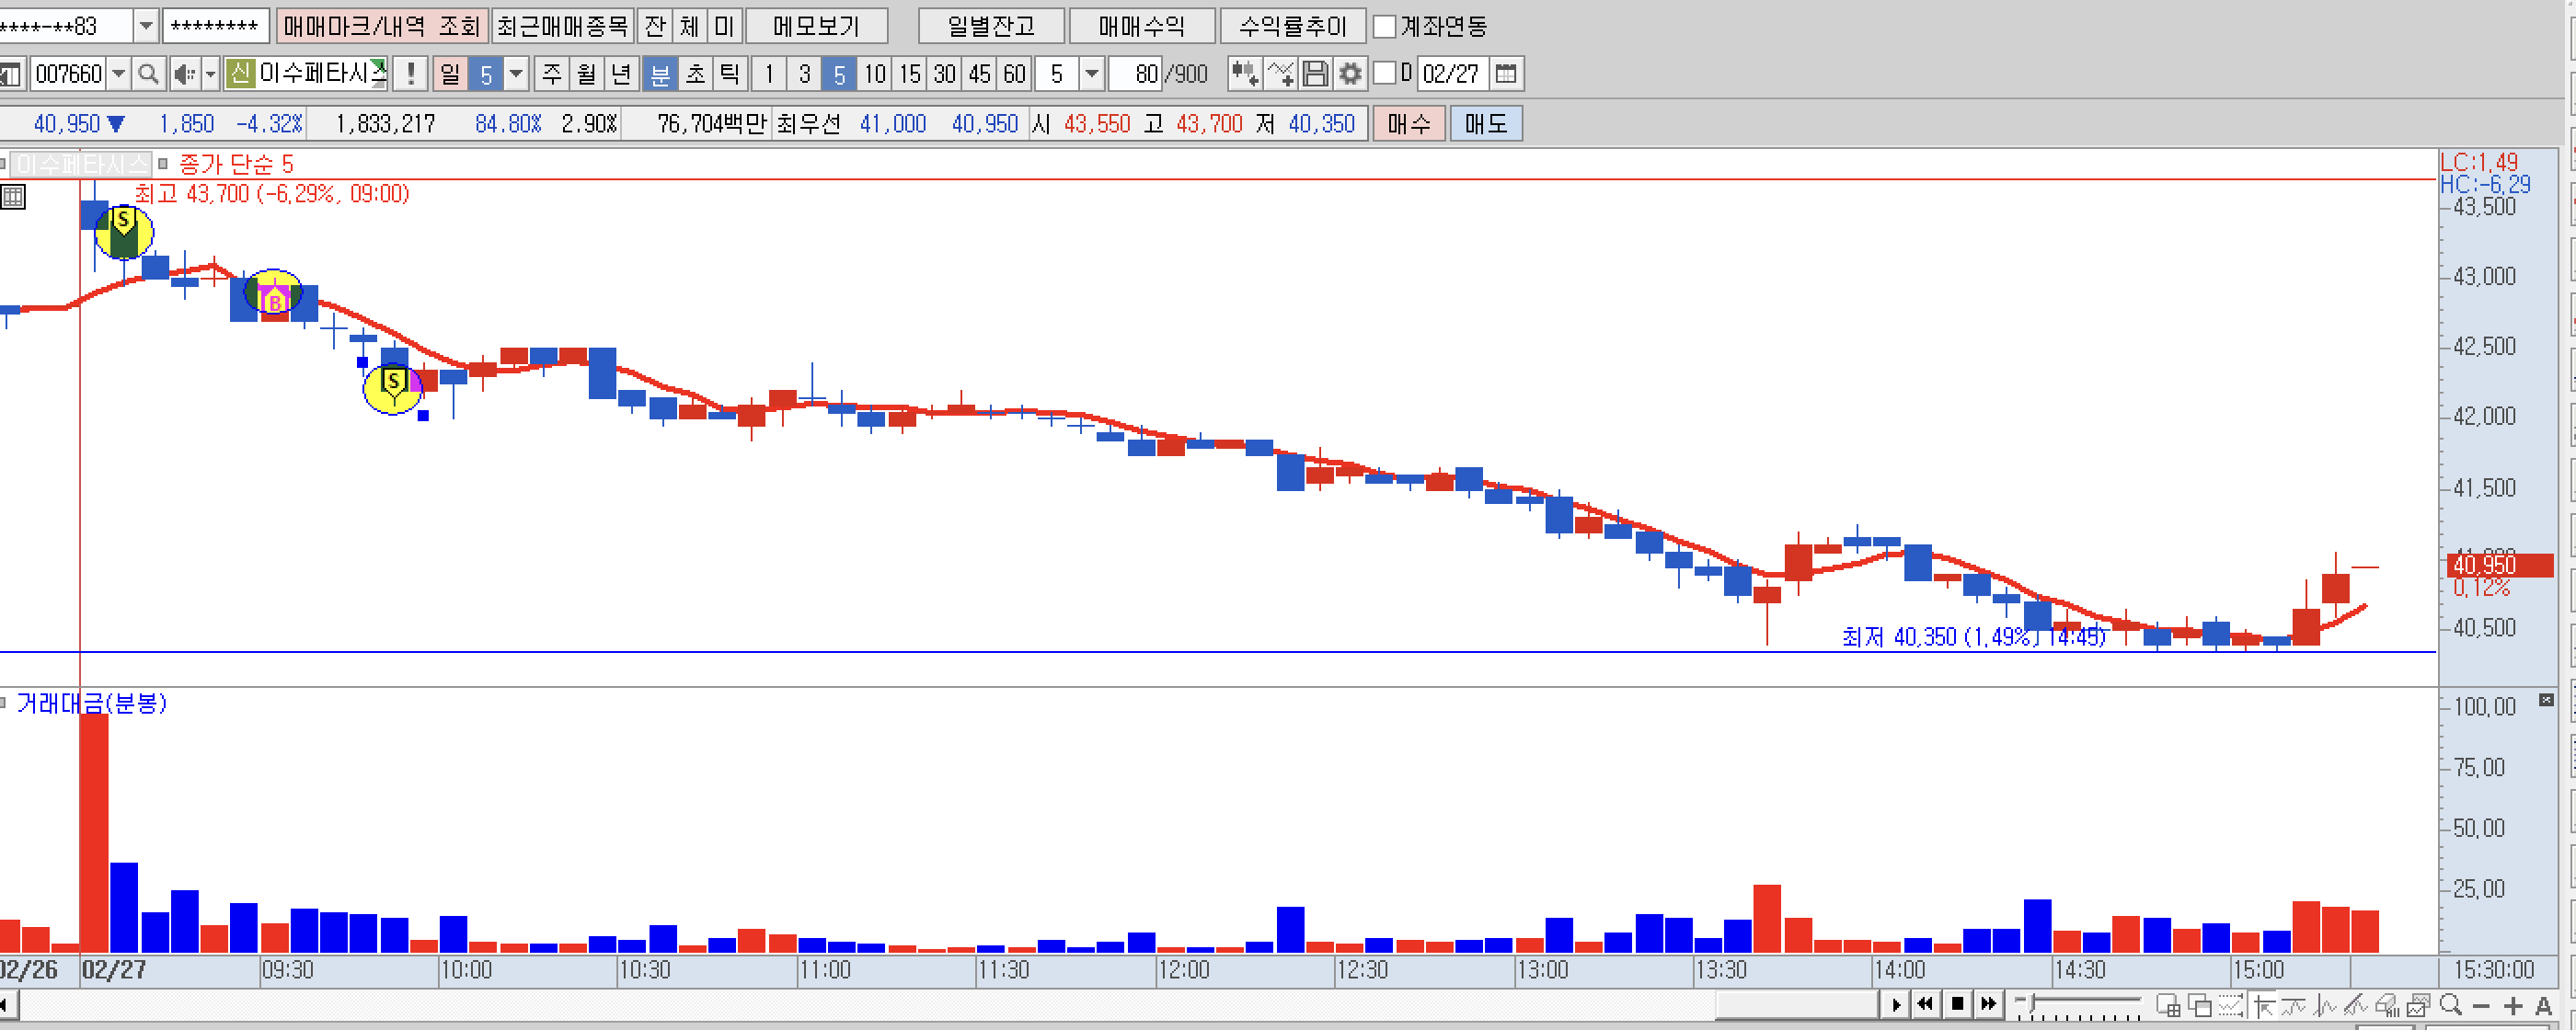Click the dashed zoom-region chart icon
This screenshot has height=1030, width=2576.
(x=2230, y=1005)
